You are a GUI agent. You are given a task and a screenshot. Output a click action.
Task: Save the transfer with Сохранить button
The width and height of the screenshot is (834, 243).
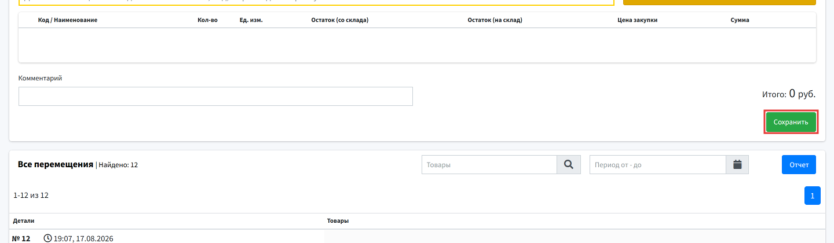pyautogui.click(x=791, y=122)
